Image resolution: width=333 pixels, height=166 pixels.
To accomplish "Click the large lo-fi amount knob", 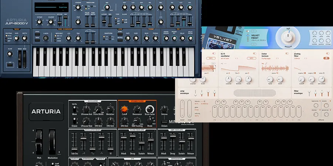I will [x=288, y=37].
